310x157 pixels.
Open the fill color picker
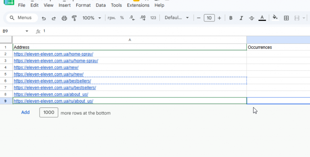[x=275, y=18]
